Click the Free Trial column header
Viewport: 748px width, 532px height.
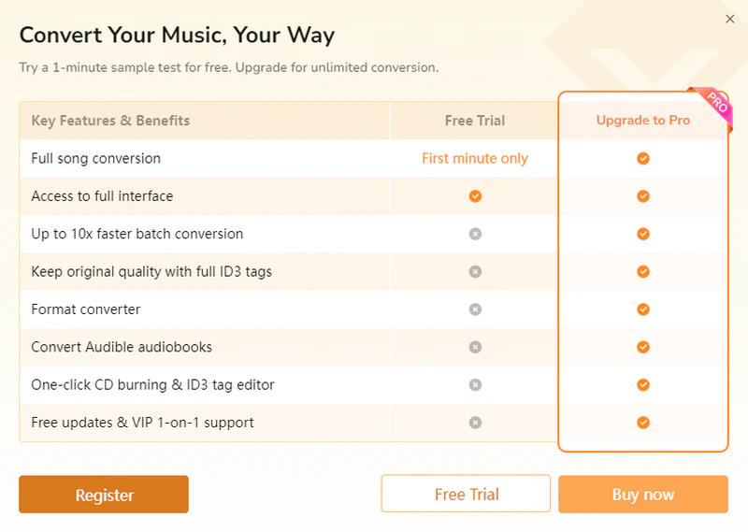475,121
